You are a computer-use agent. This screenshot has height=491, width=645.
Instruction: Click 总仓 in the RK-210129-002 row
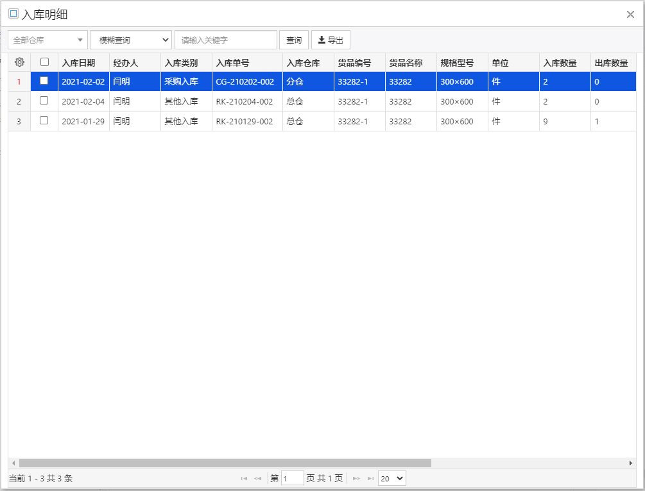[308, 121]
